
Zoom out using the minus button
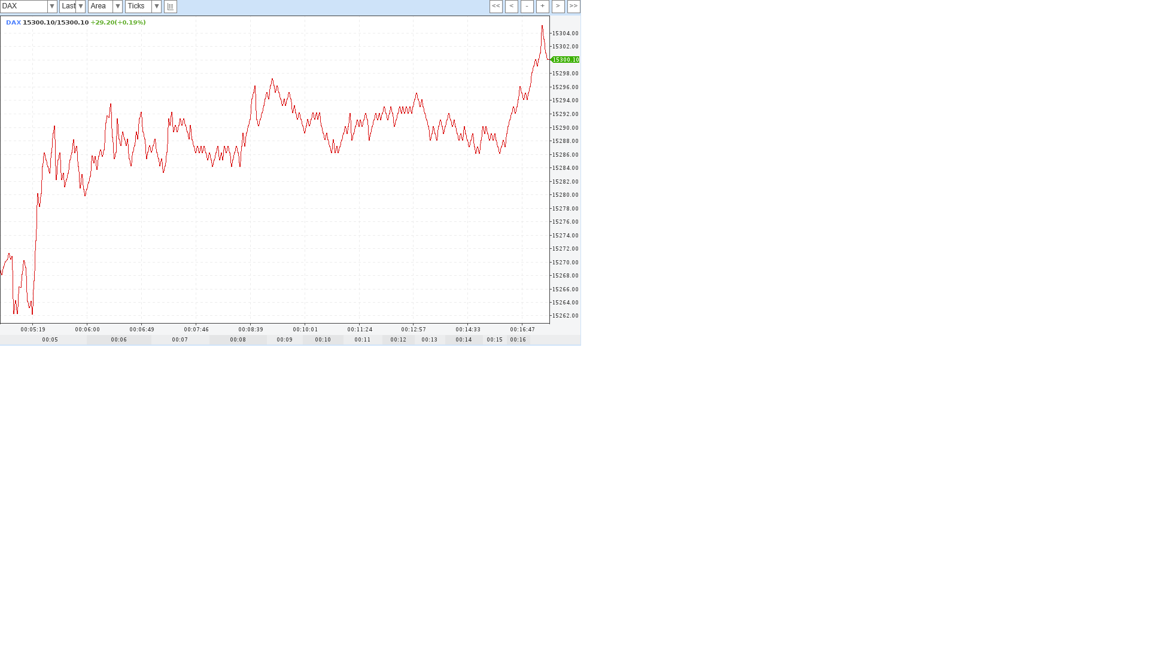(x=527, y=7)
